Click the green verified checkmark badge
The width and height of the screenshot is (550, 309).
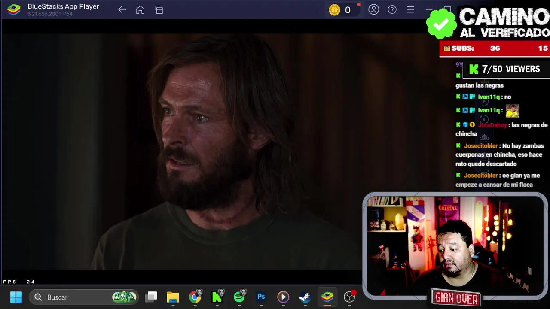[x=441, y=24]
